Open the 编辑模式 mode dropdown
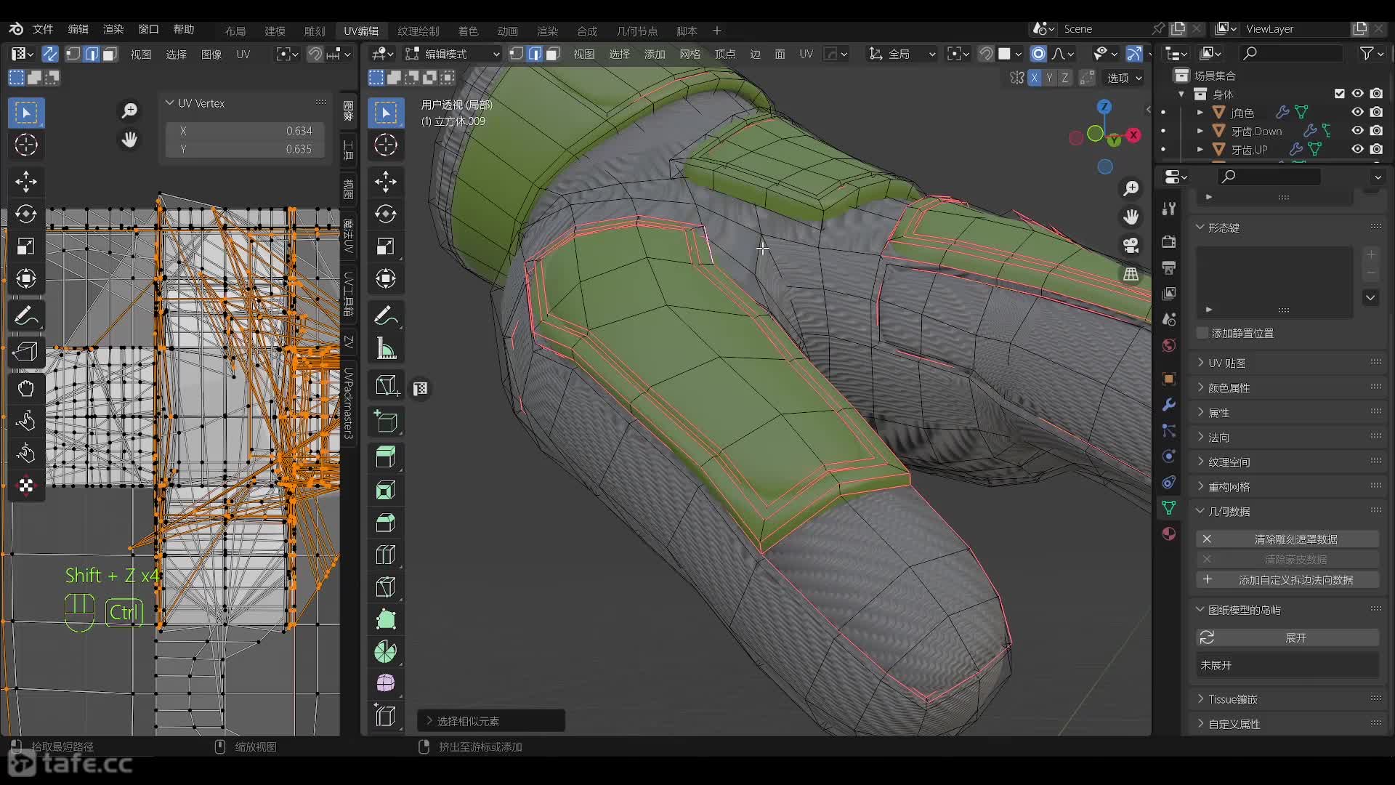This screenshot has height=785, width=1395. 453,54
